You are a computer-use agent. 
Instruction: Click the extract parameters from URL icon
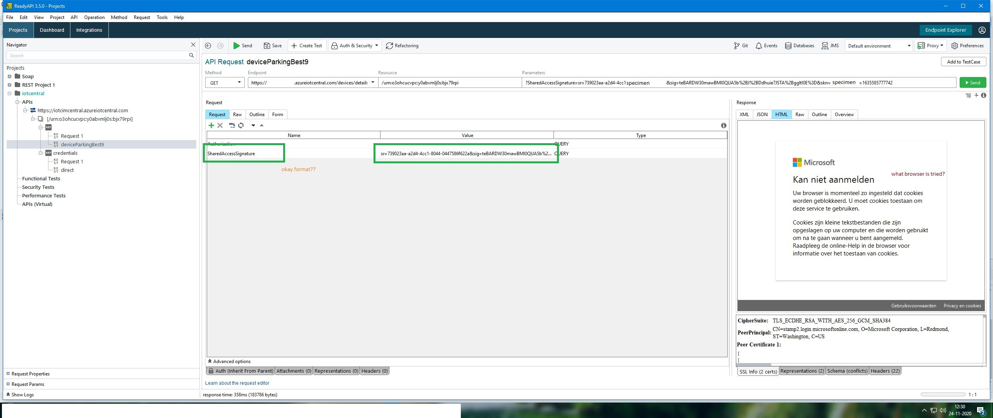pos(232,125)
